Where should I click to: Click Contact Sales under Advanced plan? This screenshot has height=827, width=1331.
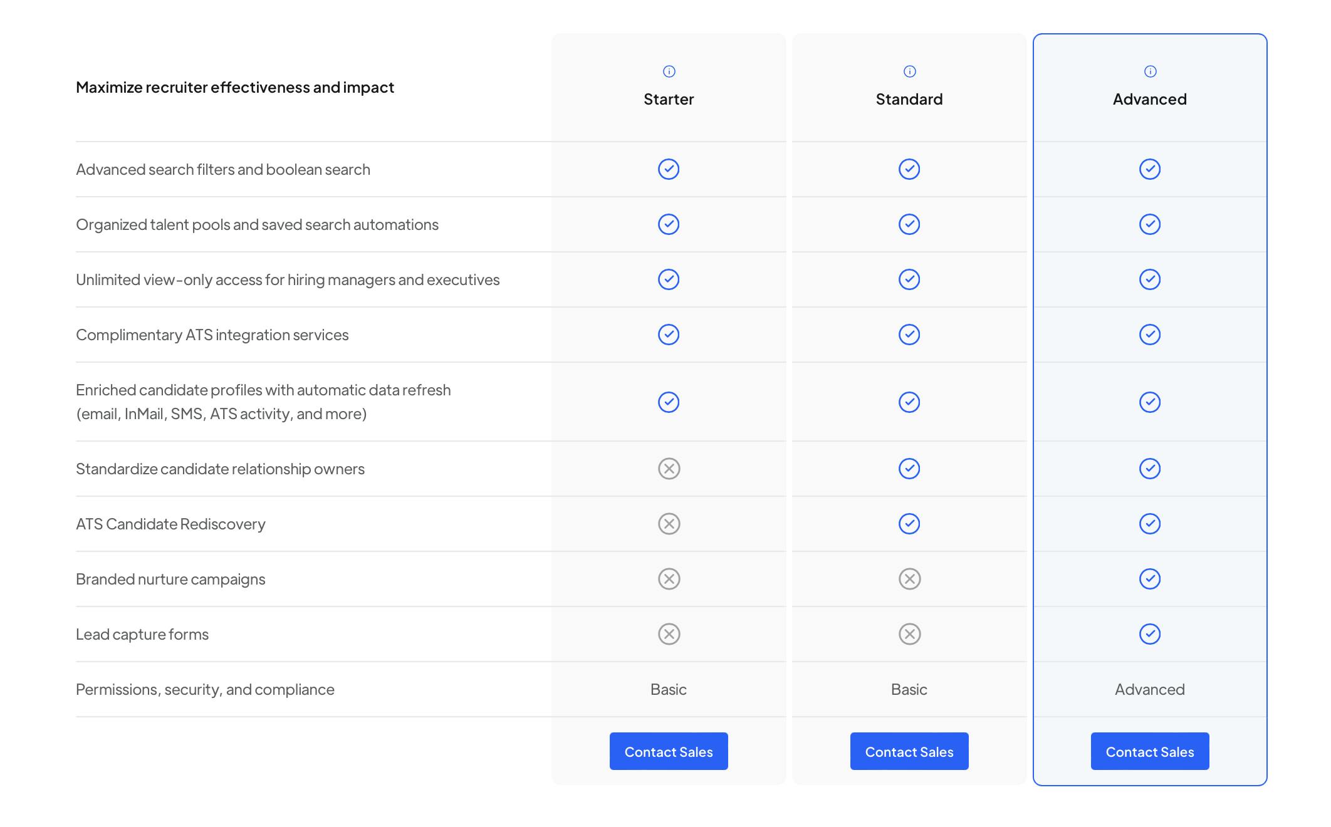[x=1150, y=751]
